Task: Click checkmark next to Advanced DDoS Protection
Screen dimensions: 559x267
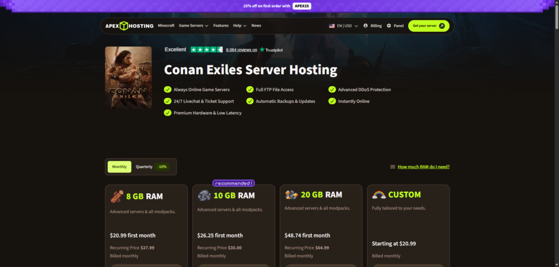Action: (x=332, y=90)
